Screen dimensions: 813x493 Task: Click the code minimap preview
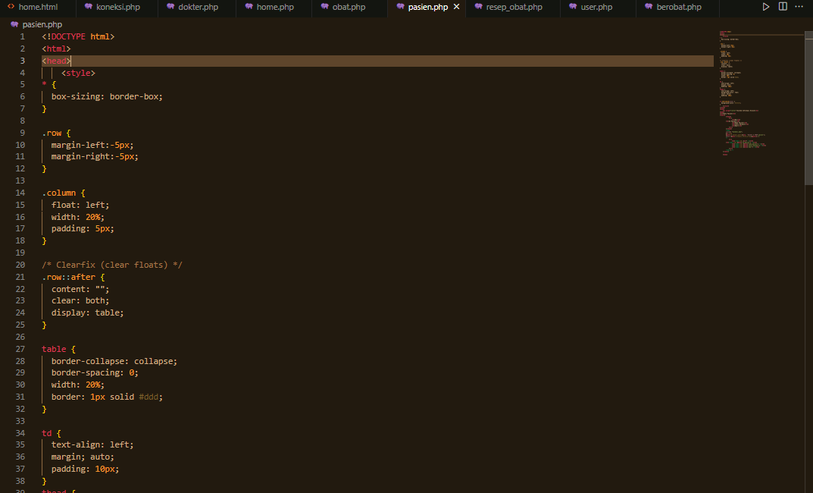point(761,93)
